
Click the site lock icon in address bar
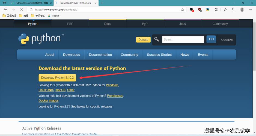(31, 10)
